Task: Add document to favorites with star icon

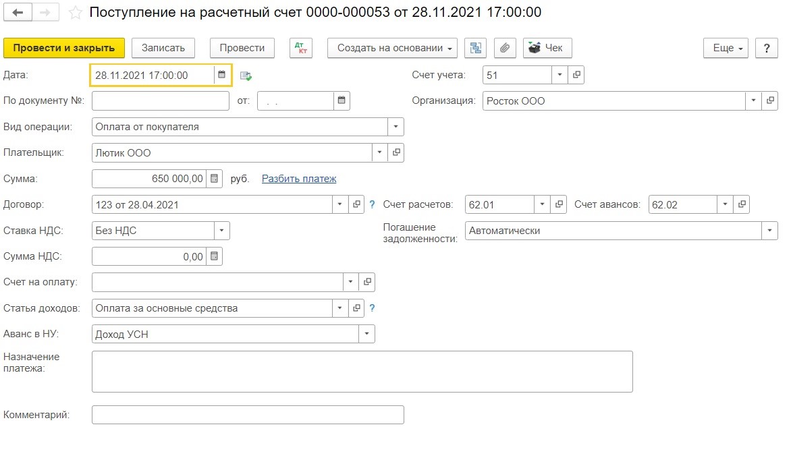Action: pos(75,13)
